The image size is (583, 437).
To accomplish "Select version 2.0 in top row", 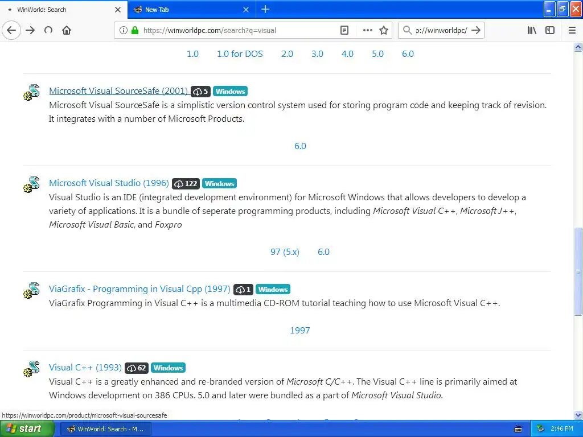I will [287, 53].
